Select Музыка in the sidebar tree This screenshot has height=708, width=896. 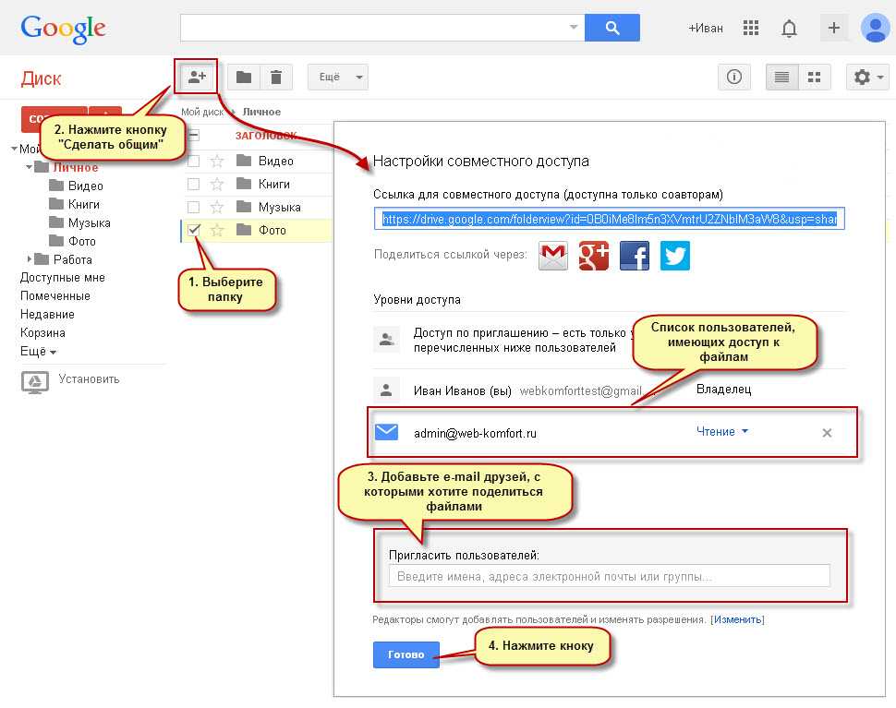[x=90, y=222]
